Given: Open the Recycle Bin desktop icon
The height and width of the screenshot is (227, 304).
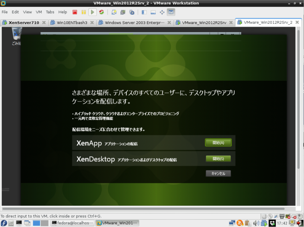Looking at the screenshot, I should tap(17, 36).
